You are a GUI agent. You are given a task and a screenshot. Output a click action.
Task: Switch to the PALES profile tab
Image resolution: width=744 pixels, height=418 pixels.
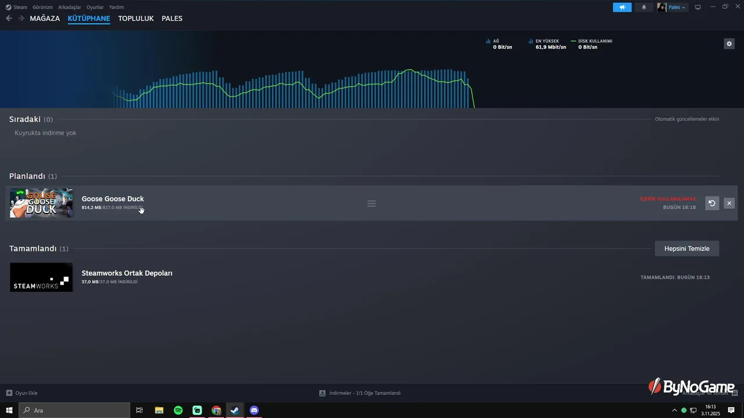[172, 19]
